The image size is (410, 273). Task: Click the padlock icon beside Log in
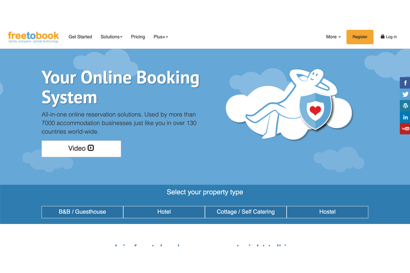[x=383, y=37]
